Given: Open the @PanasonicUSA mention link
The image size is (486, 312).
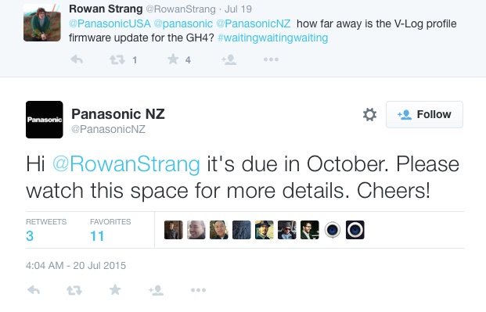Looking at the screenshot, I should point(110,23).
